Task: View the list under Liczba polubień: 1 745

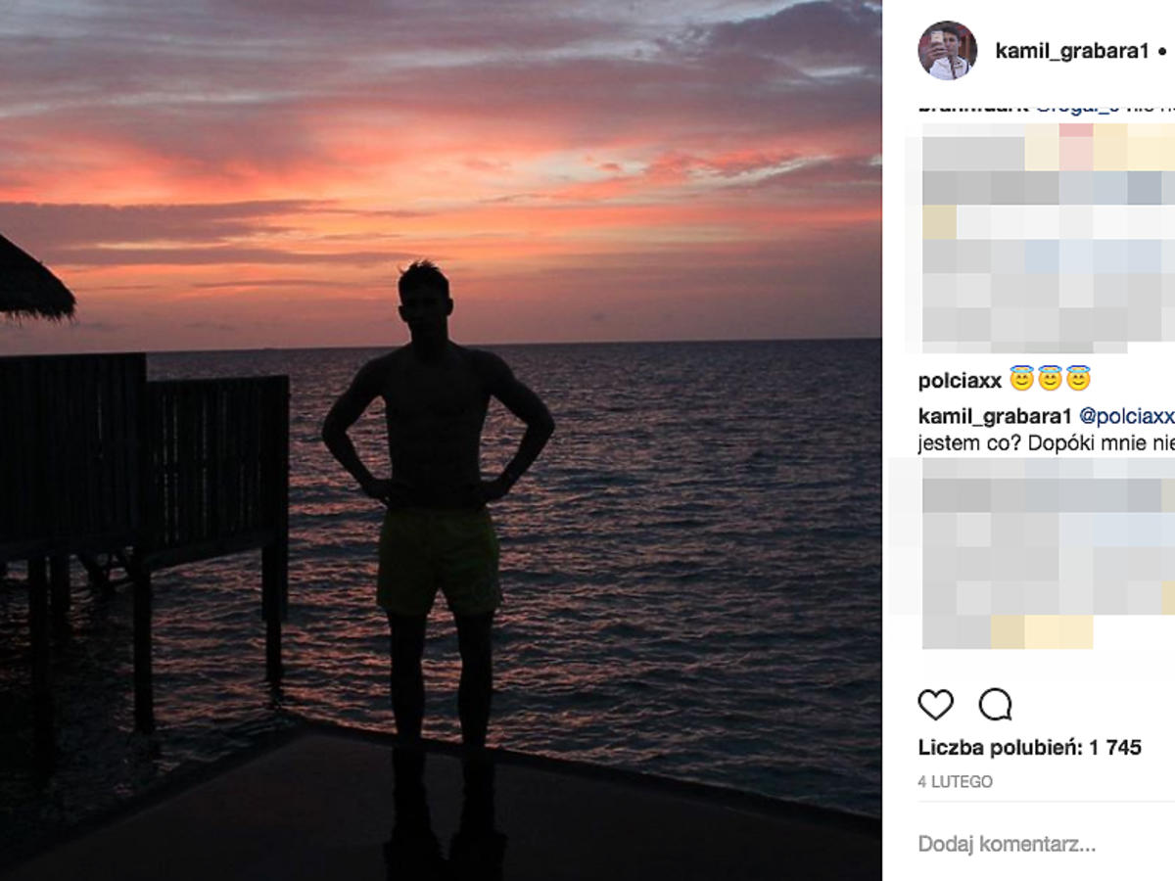Action: [x=1030, y=747]
